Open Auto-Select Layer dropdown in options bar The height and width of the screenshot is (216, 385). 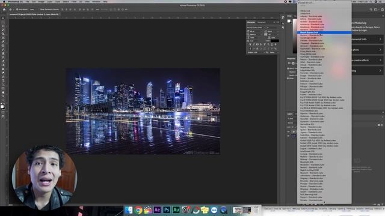(x=32, y=10)
